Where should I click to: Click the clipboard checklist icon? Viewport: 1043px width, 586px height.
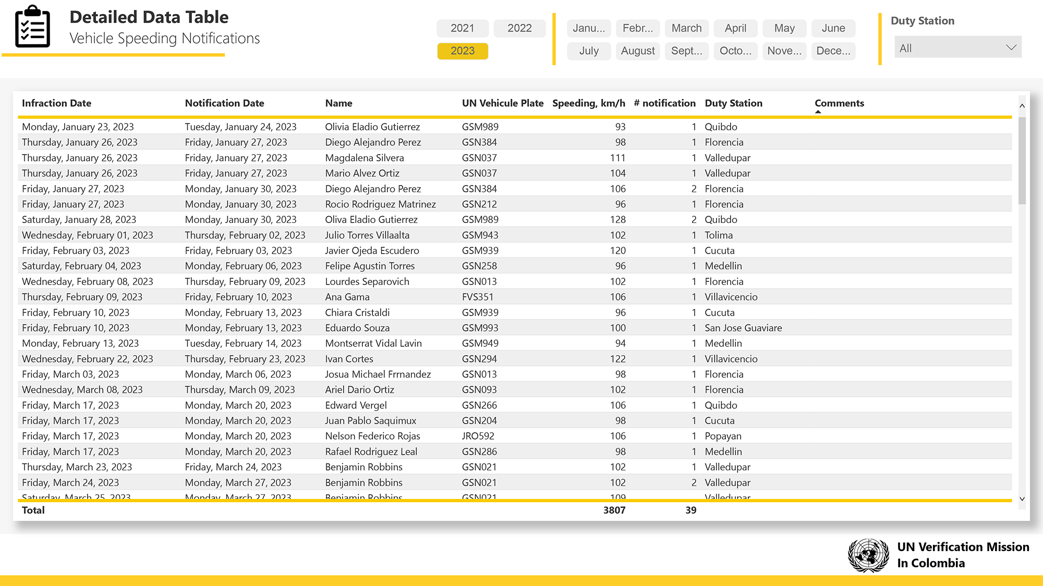[x=33, y=27]
